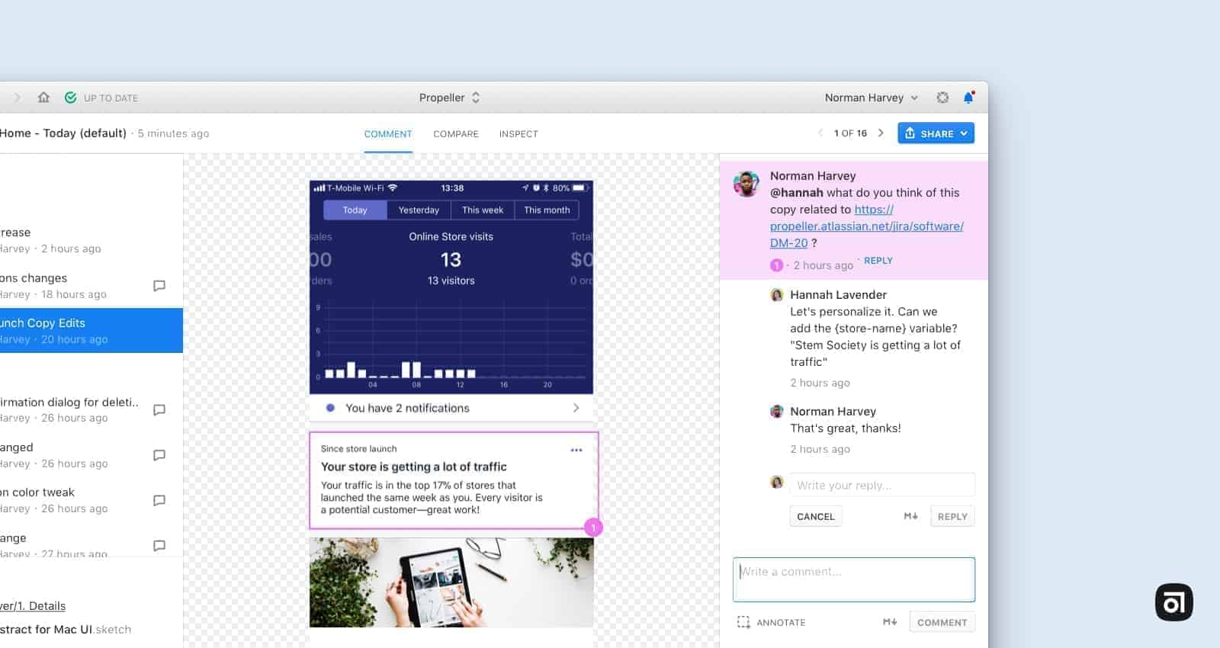Select the commit from 2 hours ago
This screenshot has width=1220, height=648.
(x=91, y=240)
